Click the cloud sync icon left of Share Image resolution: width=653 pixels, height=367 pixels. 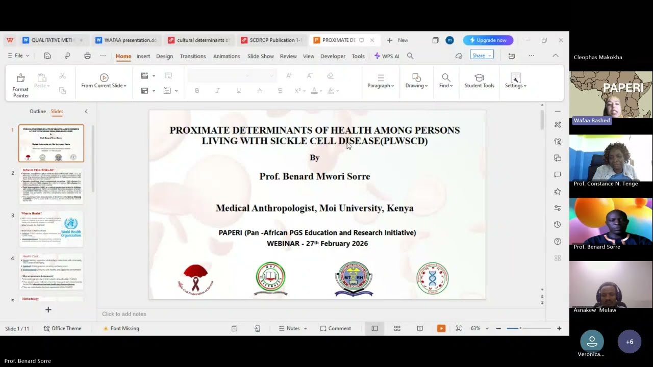[459, 56]
